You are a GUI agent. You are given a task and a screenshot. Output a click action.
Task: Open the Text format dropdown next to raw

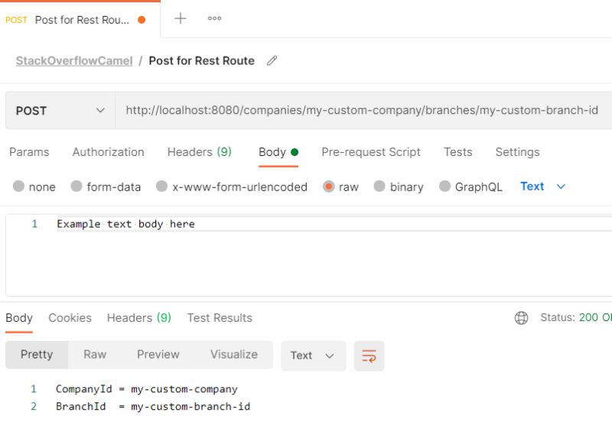[542, 186]
